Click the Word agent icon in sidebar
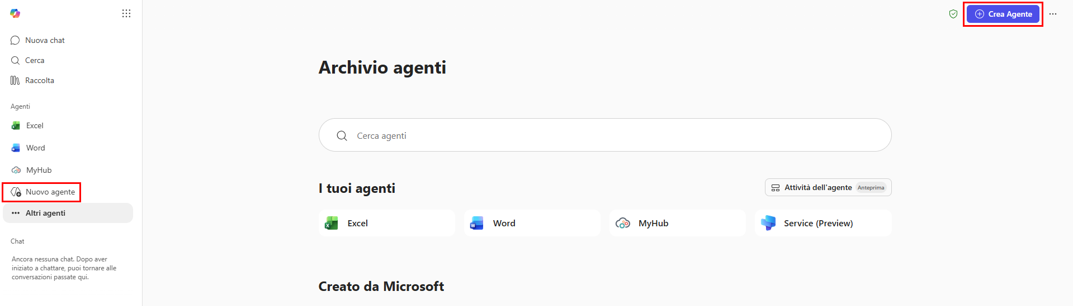This screenshot has width=1073, height=306. [x=16, y=148]
